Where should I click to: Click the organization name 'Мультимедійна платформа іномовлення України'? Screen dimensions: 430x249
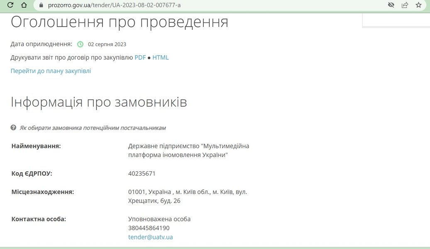click(189, 150)
